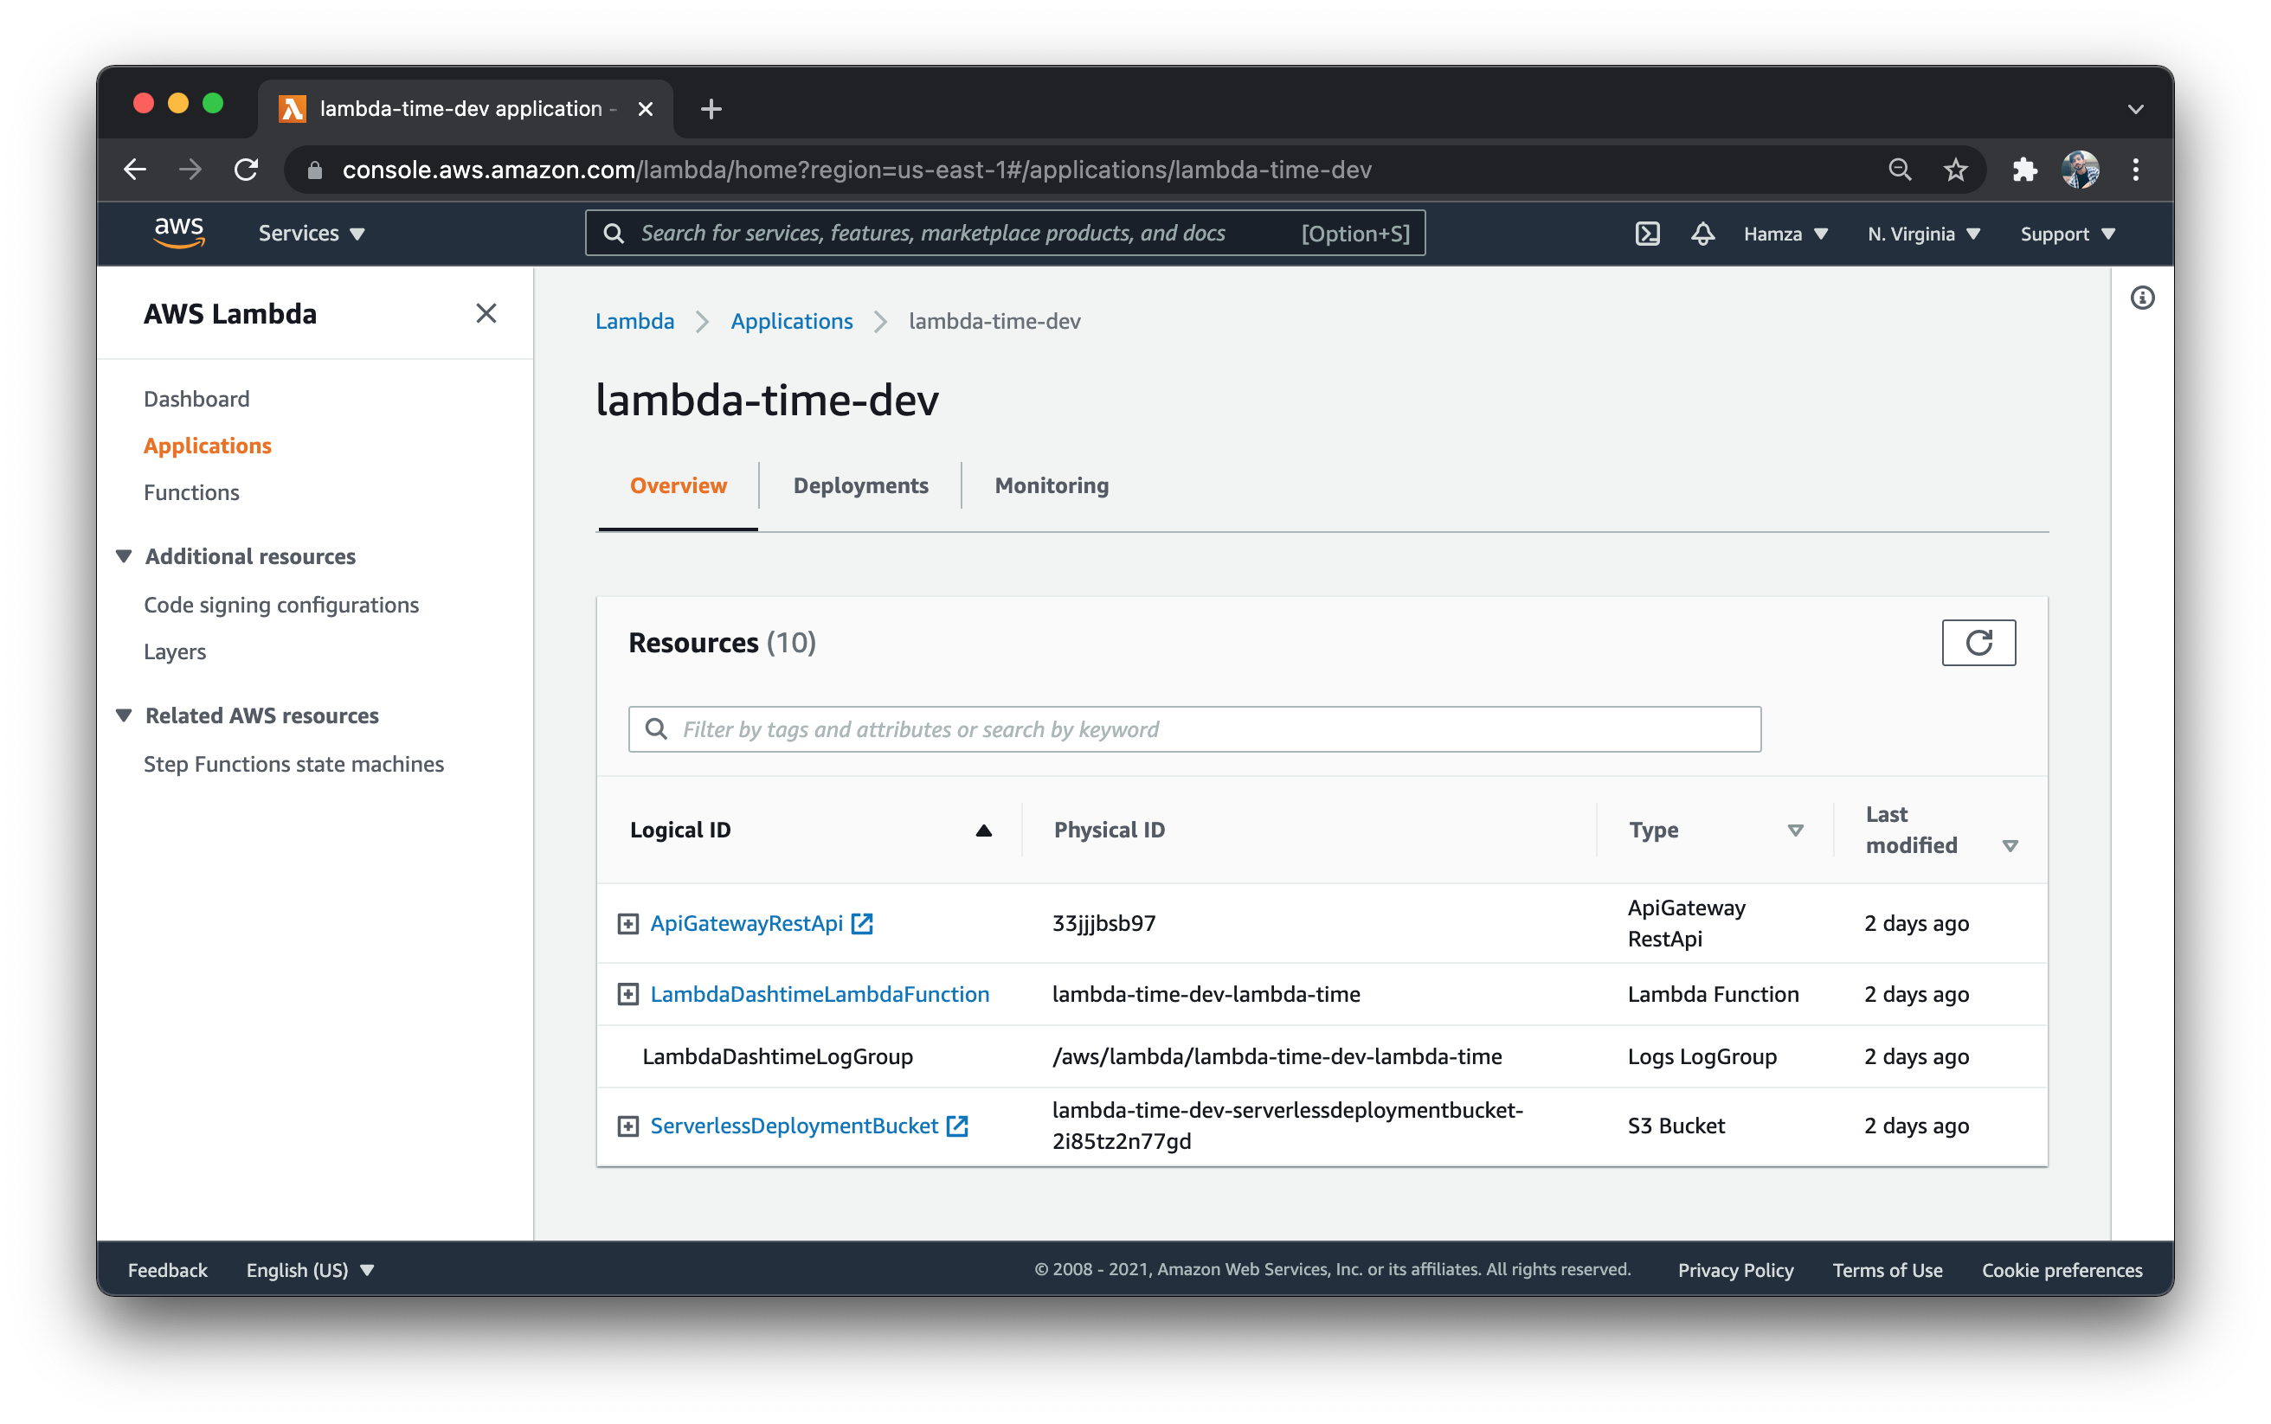
Task: Select Logs LogGroup type cell
Action: click(1702, 1056)
